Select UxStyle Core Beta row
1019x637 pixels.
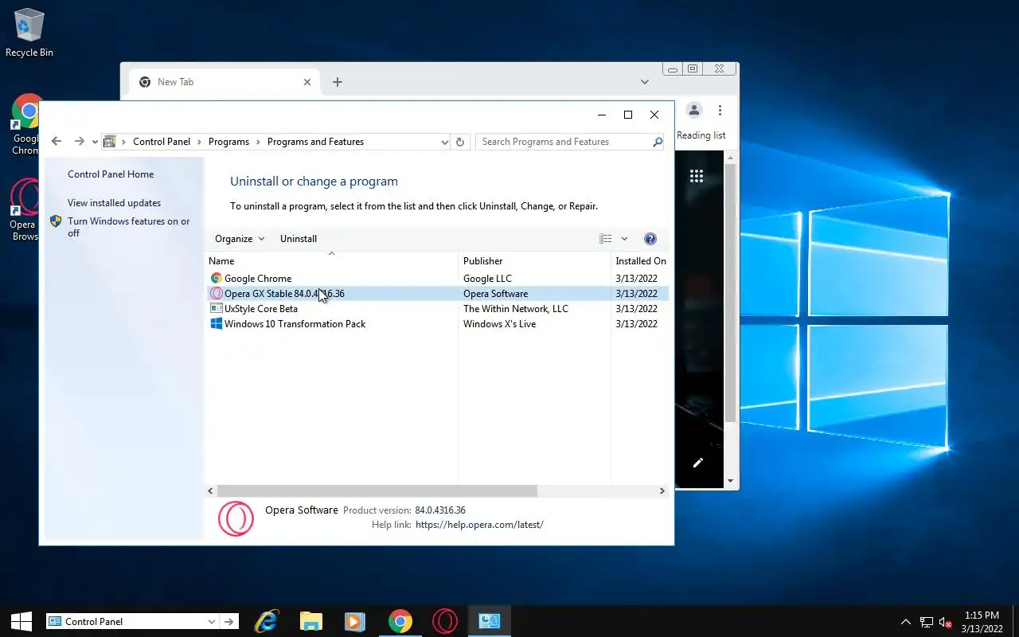point(437,309)
